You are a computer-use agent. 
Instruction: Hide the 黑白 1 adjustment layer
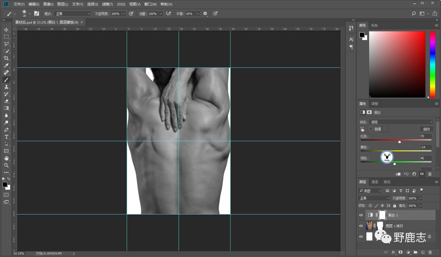(361, 215)
